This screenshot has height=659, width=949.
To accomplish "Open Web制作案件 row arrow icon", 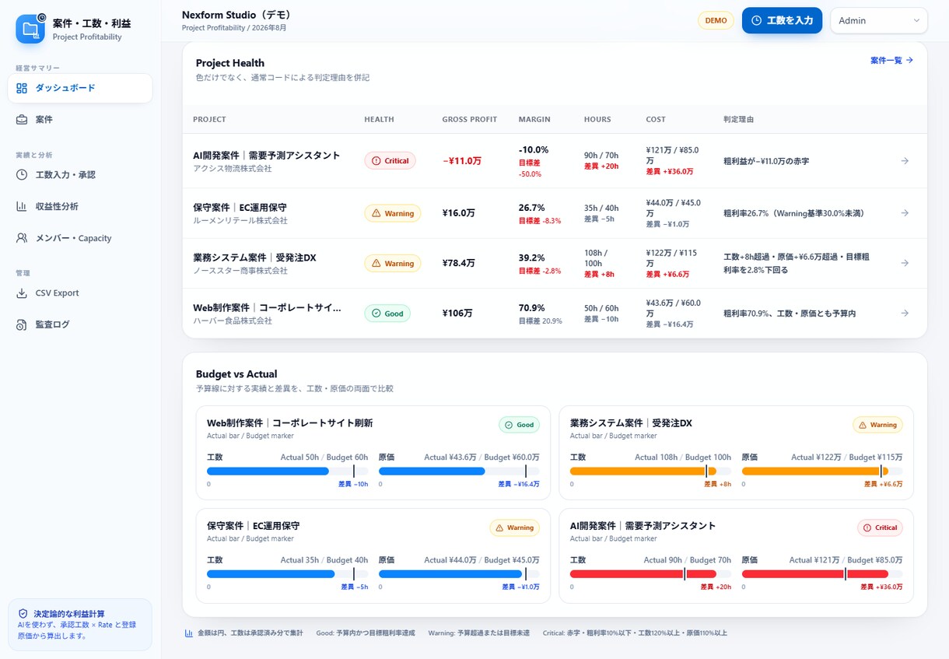I will (x=905, y=313).
